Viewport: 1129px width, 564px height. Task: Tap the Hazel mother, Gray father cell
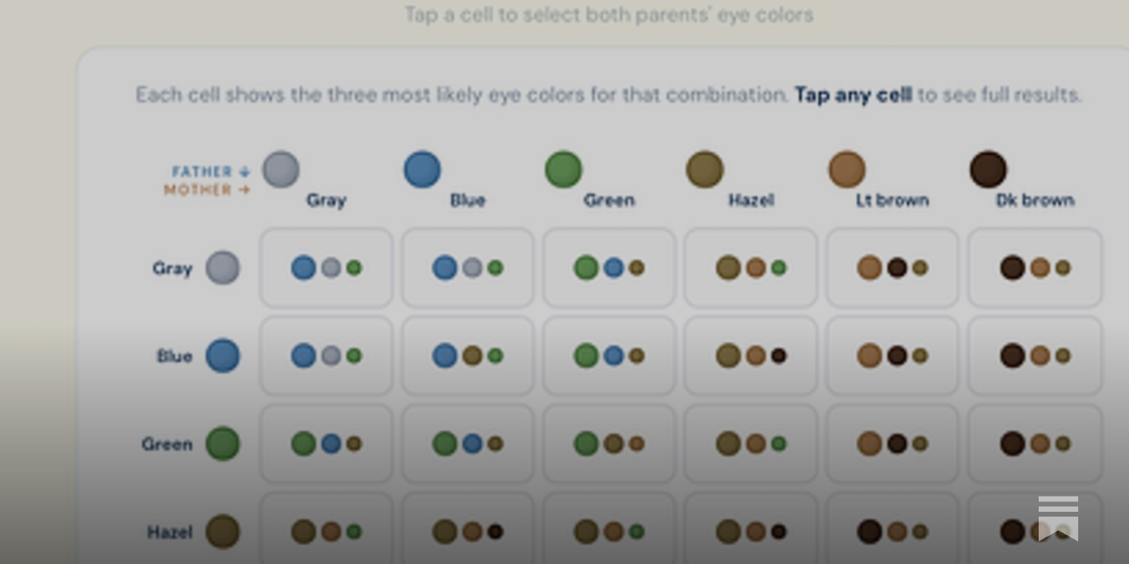(x=326, y=529)
